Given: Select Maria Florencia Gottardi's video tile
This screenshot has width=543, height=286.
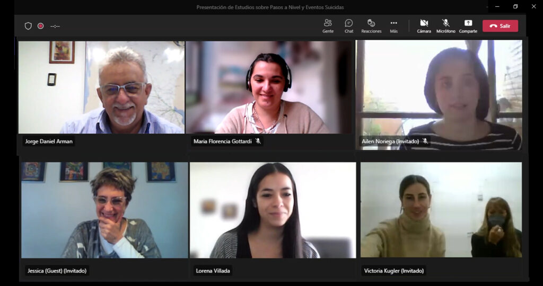Looking at the screenshot, I should pos(269,87).
